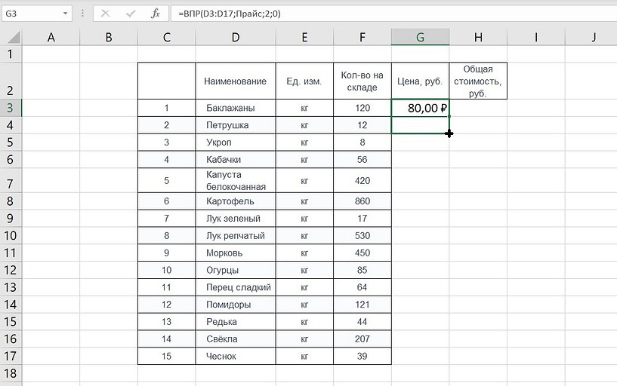Click the 'Общая стоимость, руб.' header cell
Image resolution: width=617 pixels, height=386 pixels.
(x=477, y=81)
